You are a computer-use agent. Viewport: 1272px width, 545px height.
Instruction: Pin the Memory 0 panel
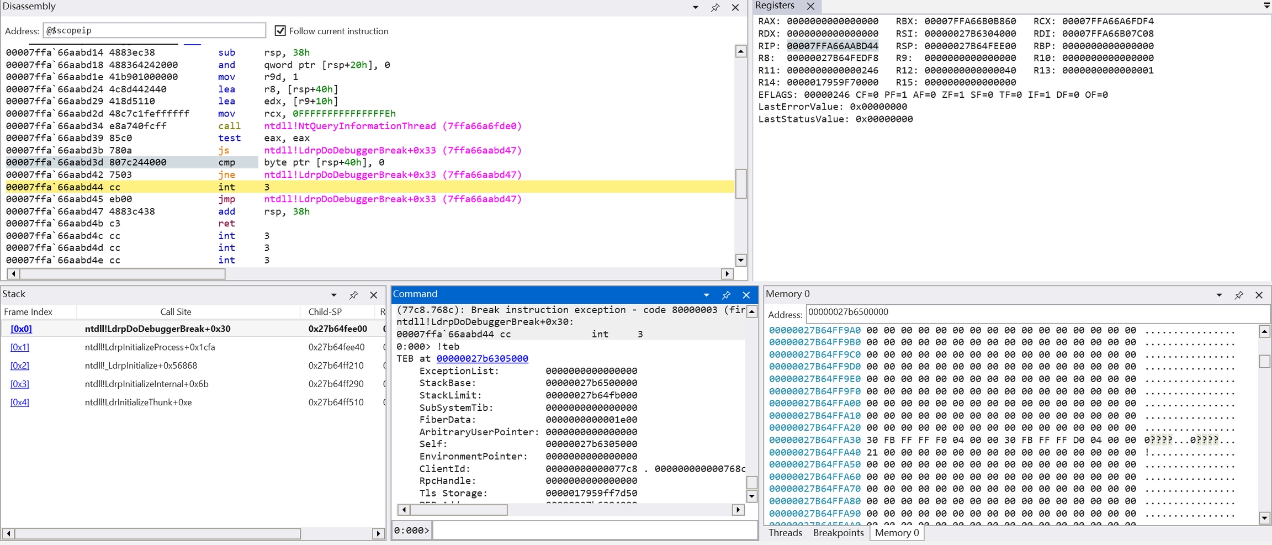coord(1239,295)
